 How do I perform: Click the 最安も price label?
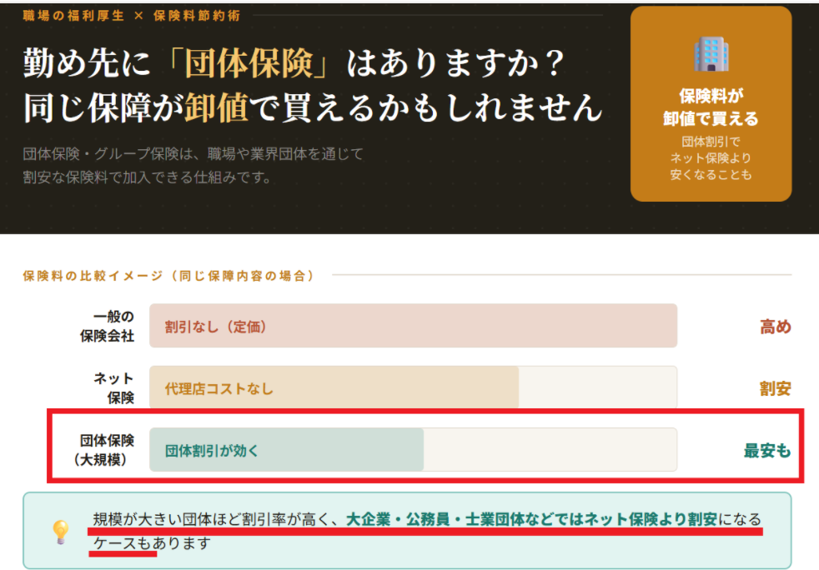coord(766,451)
